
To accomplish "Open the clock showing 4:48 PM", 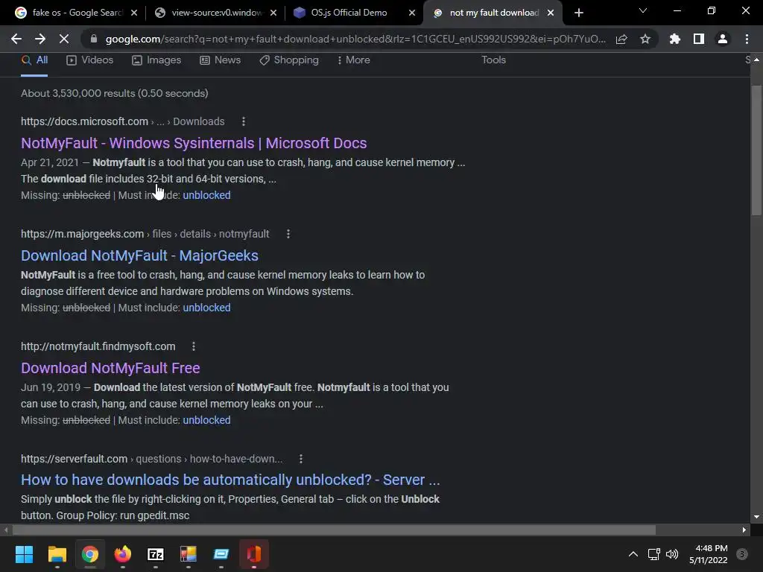I will point(709,554).
